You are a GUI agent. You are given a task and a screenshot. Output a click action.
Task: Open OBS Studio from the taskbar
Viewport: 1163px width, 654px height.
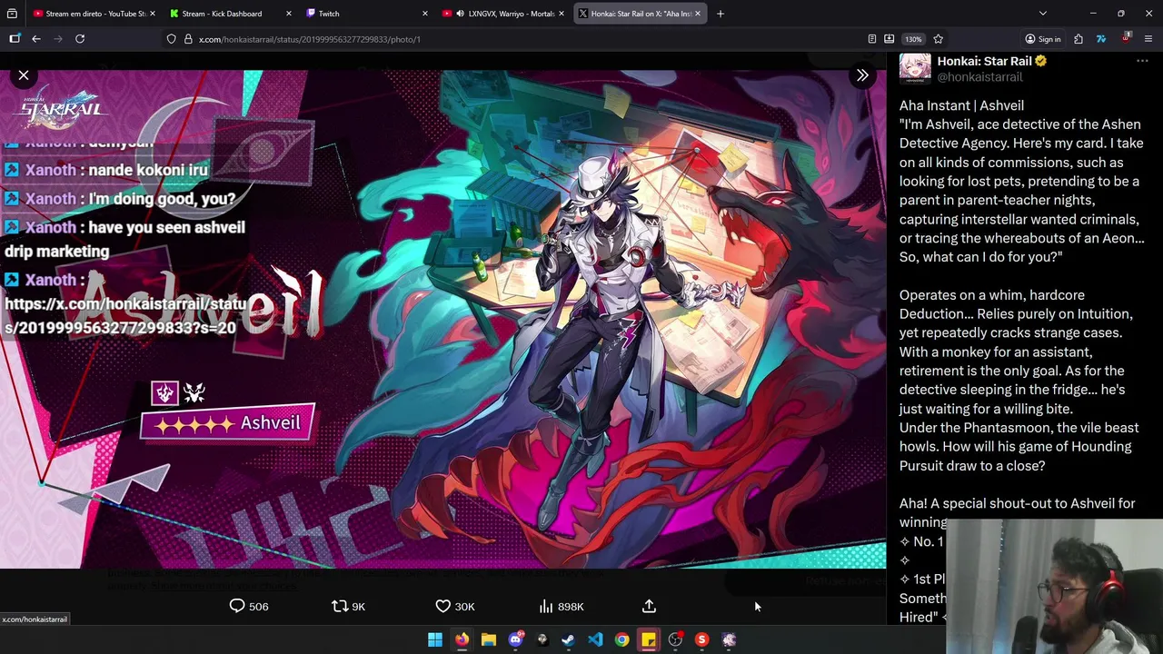pyautogui.click(x=675, y=639)
